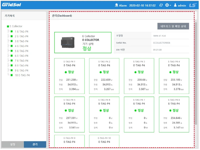Viewport: 200px width, 150px height.
Task: Click serial number ECOLLECTOR008
Action: (162, 43)
